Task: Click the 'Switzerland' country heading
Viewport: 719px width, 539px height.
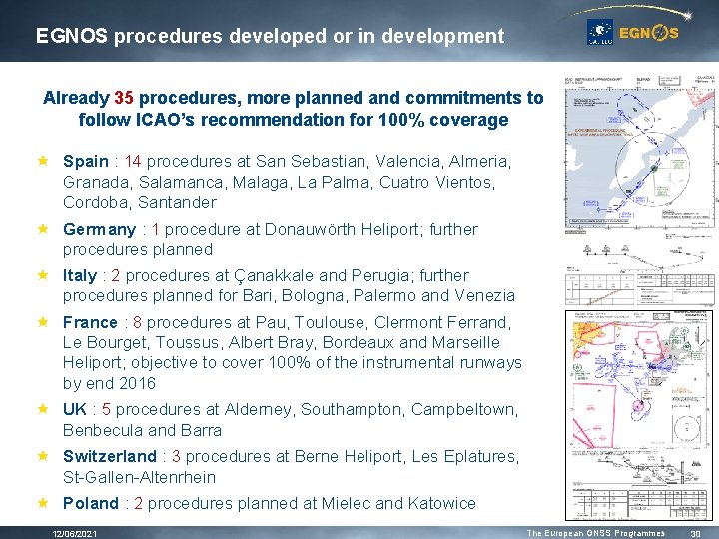Action: (x=110, y=456)
